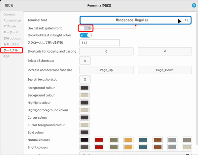Pick the seventh grey swatch in Normal colours
198x155 pixels.
(172, 140)
